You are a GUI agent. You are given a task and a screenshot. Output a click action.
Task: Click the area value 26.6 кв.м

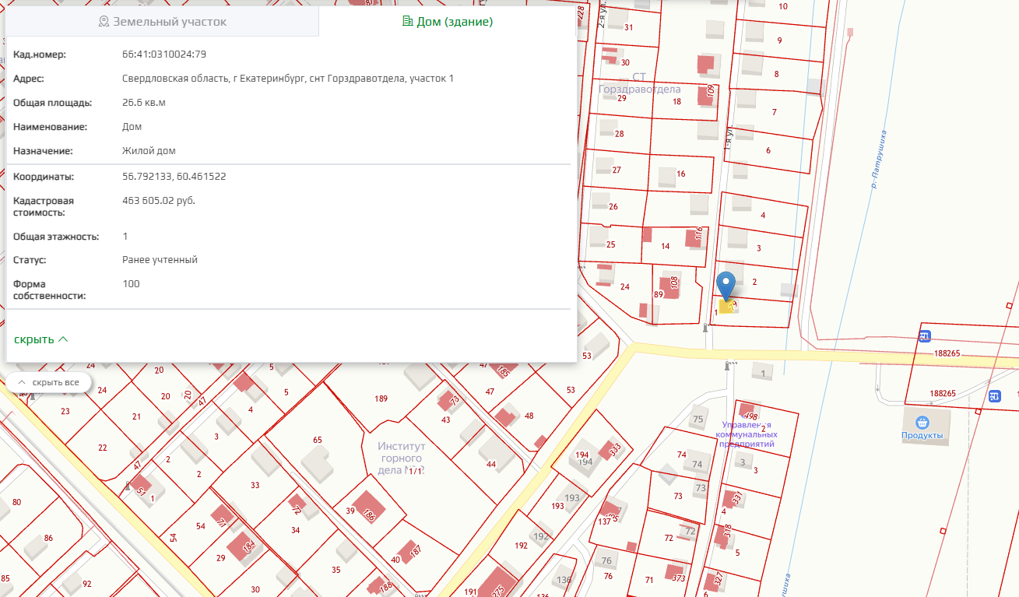tap(144, 103)
